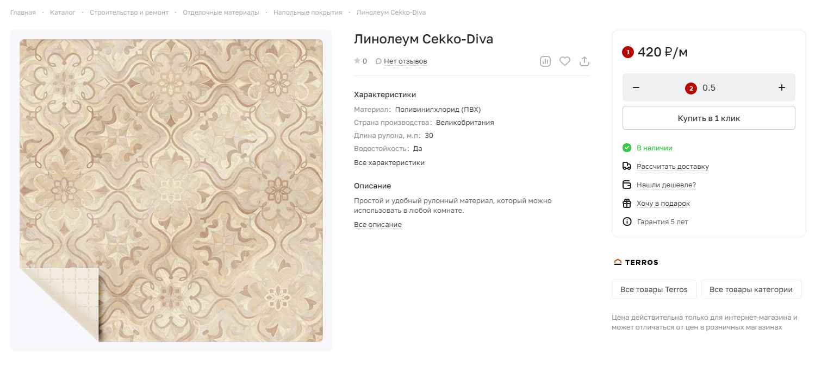The height and width of the screenshot is (367, 815).
Task: Expand Все характеристики list
Action: pyautogui.click(x=389, y=163)
